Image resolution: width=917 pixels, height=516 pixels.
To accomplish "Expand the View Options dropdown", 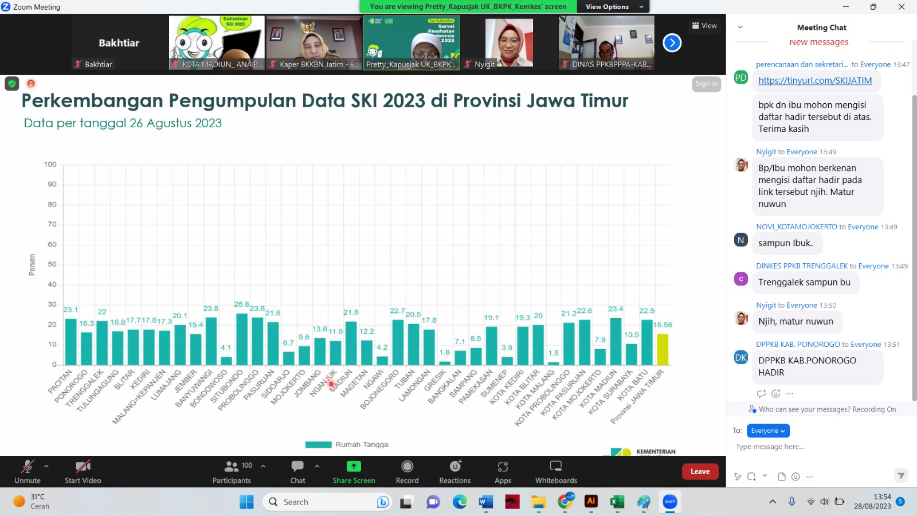I will pyautogui.click(x=614, y=7).
